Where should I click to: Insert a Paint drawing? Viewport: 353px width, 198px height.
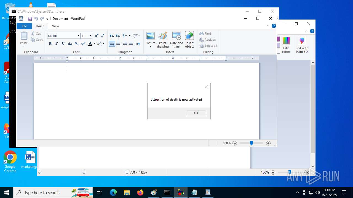[163, 40]
